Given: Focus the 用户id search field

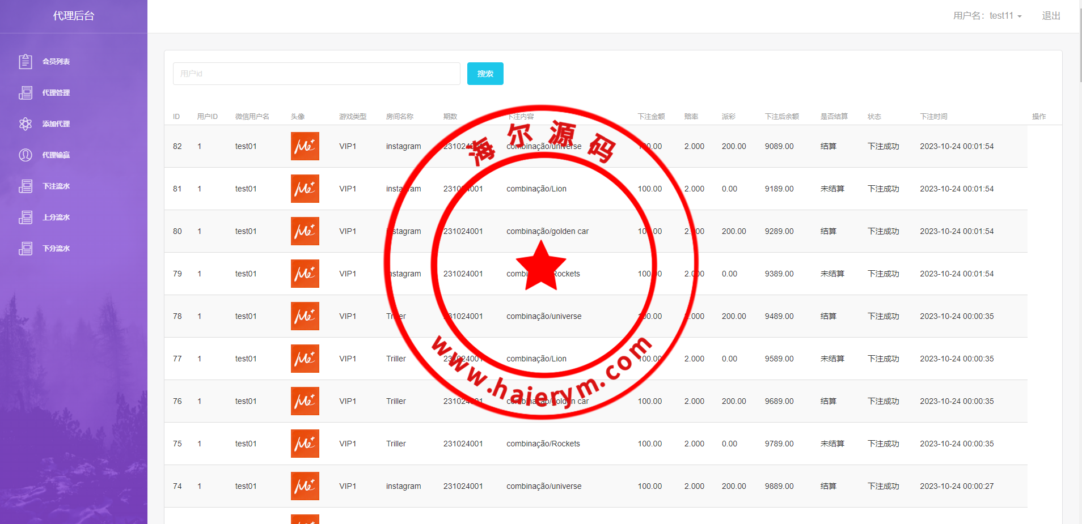Looking at the screenshot, I should point(316,74).
